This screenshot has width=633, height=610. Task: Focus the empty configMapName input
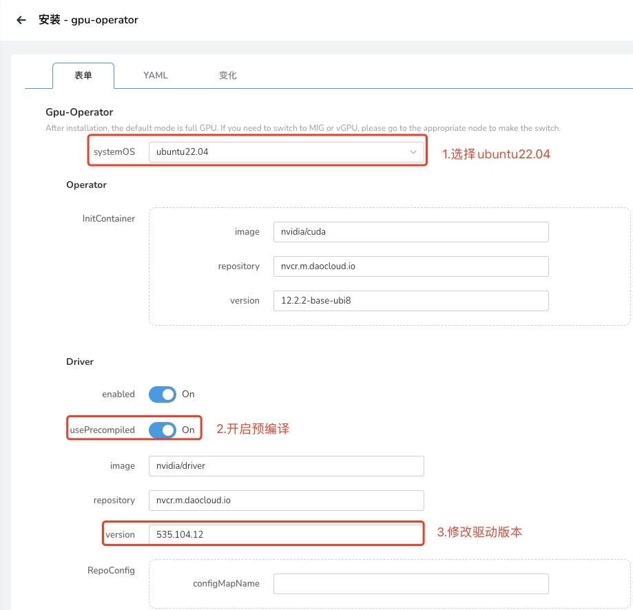pyautogui.click(x=411, y=584)
